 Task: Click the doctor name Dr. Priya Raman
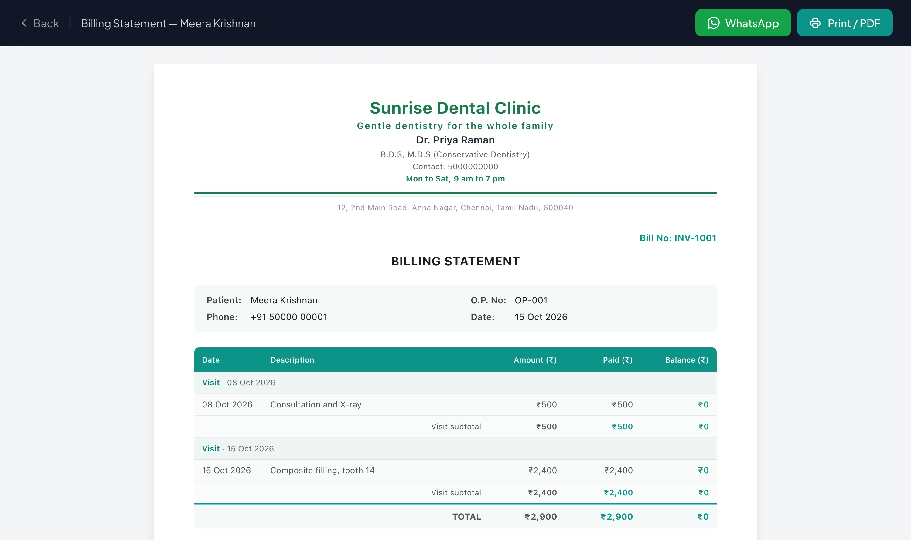455,140
